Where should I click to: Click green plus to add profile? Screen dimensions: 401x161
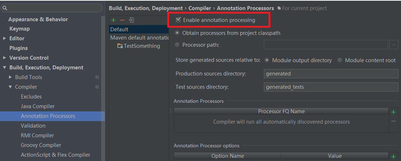[x=113, y=20]
